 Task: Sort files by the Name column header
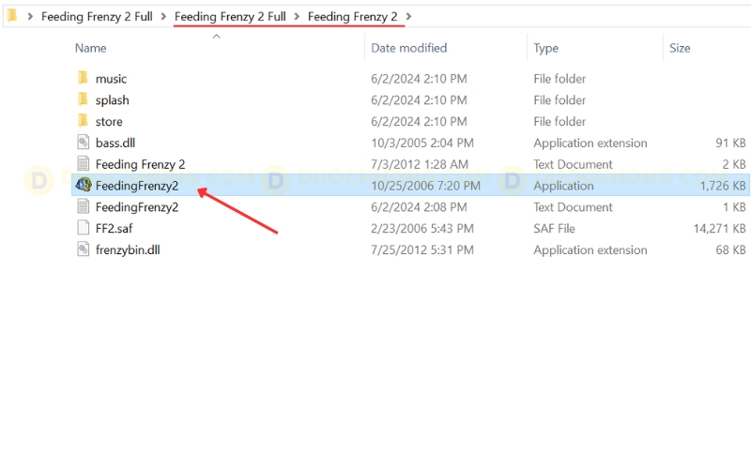pyautogui.click(x=90, y=48)
